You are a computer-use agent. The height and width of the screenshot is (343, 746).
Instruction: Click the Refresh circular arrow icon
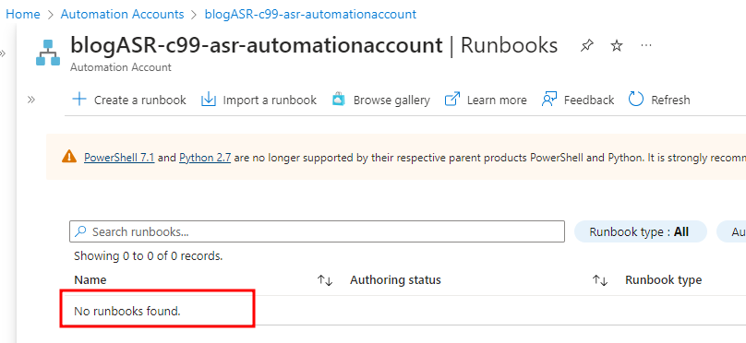(x=636, y=100)
